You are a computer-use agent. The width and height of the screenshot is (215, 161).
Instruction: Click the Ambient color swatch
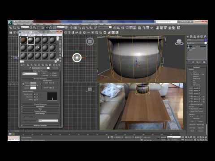coord(33,83)
